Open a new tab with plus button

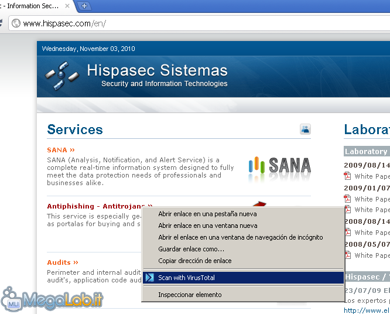84,6
